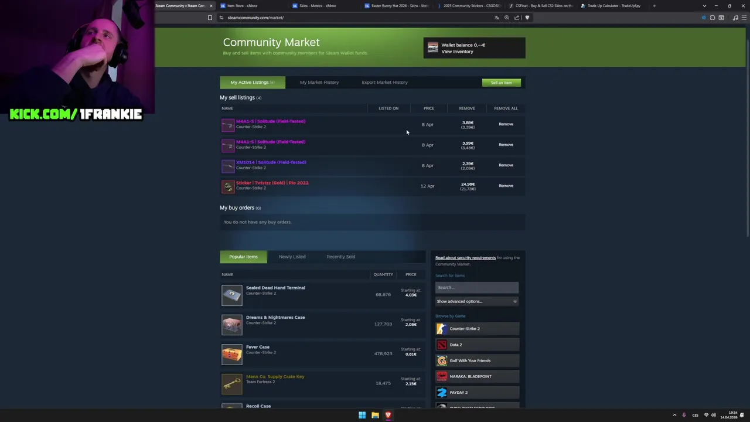Click in the market Search field
The image size is (750, 422).
[477, 287]
